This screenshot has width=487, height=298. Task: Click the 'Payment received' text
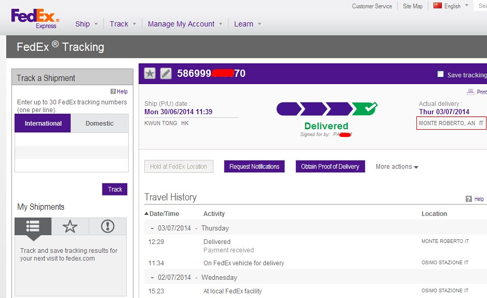click(x=228, y=250)
